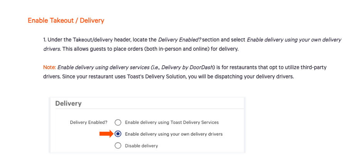
Task: Click the 'Enable Takeout / Delivery' orange heading
Action: pyautogui.click(x=66, y=20)
